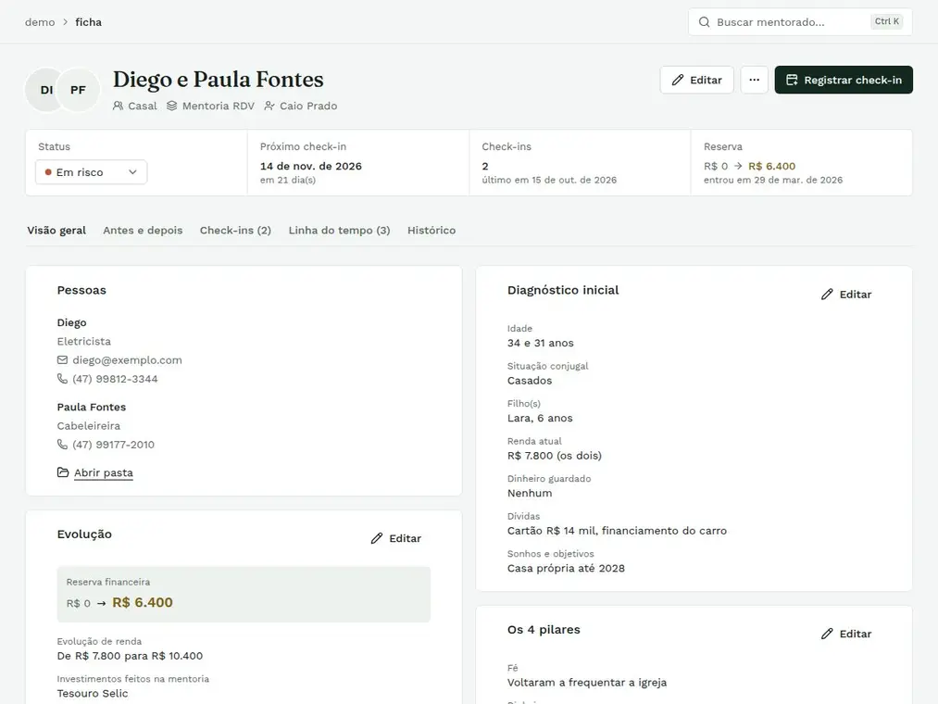Click the Paula Fontes name in Pessoas
This screenshot has height=704, width=938.
92,407
